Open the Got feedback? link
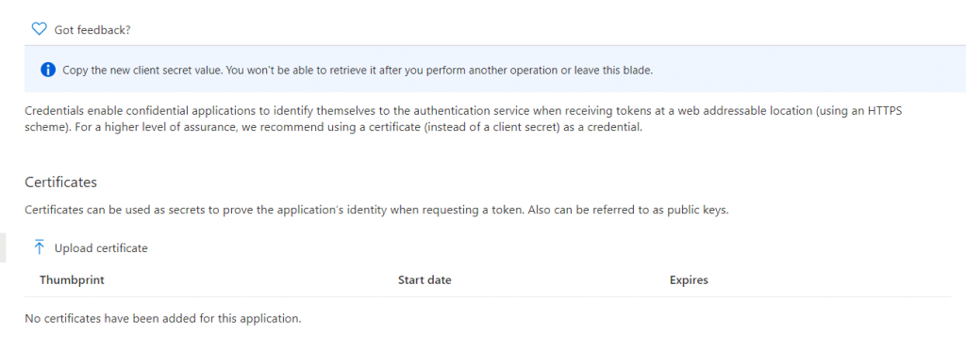 click(92, 29)
